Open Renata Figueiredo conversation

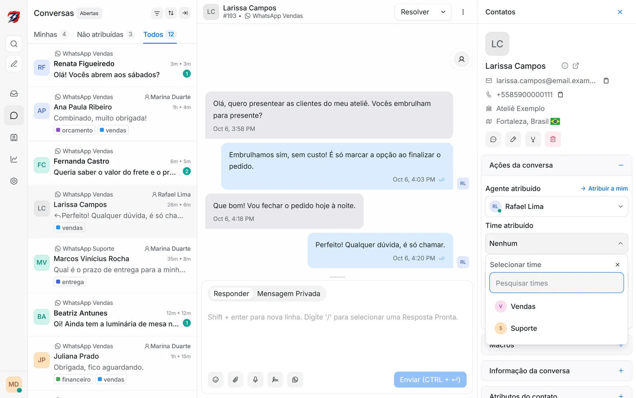(112, 66)
